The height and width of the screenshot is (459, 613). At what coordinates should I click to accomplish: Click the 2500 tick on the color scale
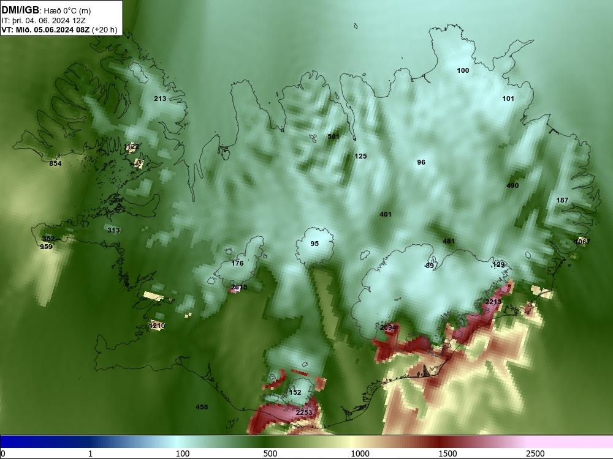click(535, 453)
